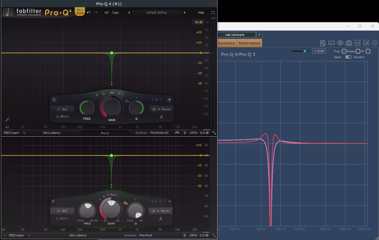Open the notes editor icon in analyzer window
This screenshot has height=240, width=379.
point(322,43)
